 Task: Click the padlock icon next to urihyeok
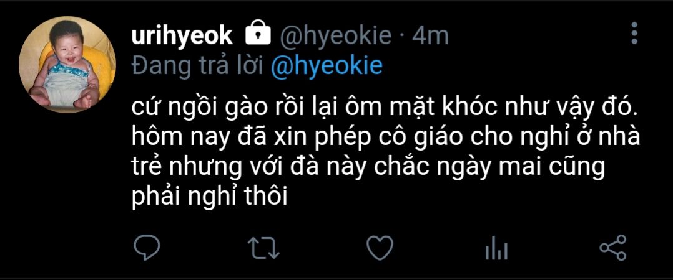258,34
